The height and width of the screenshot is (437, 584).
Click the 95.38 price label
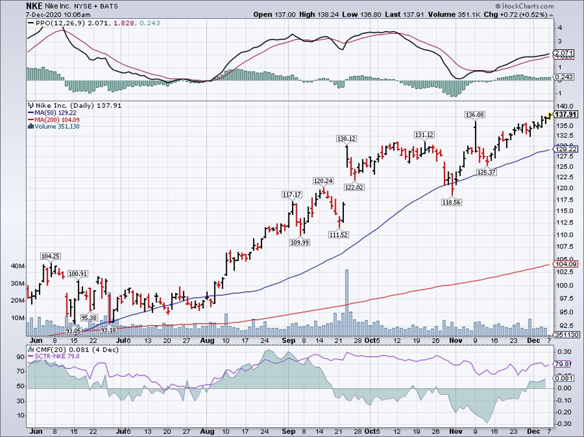[x=89, y=318]
